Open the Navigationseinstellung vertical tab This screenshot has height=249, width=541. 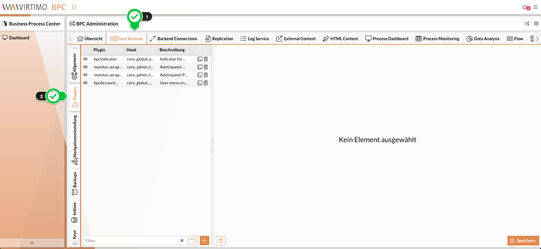tap(75, 139)
